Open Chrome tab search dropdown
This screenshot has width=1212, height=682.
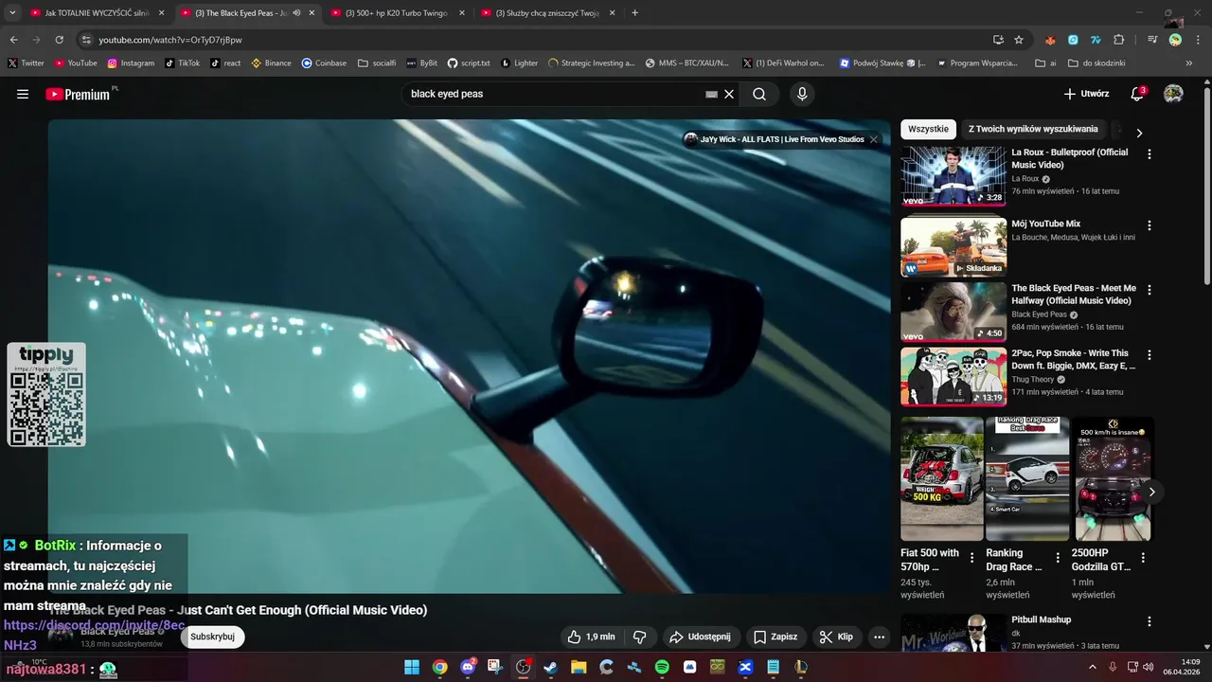click(x=14, y=13)
